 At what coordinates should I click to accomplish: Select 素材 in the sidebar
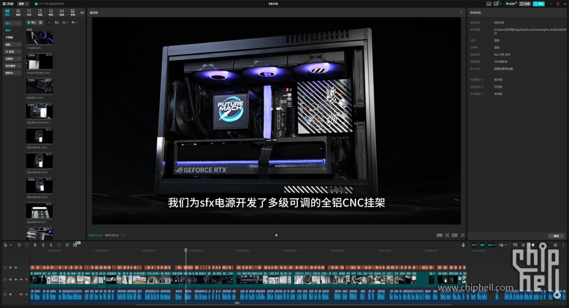coord(8,30)
